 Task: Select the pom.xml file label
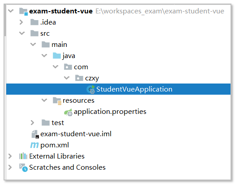pyautogui.click(x=55, y=145)
